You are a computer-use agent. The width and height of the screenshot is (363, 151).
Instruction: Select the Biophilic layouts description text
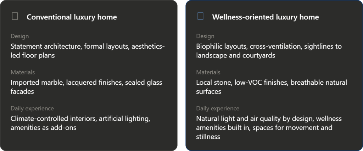point(269,51)
